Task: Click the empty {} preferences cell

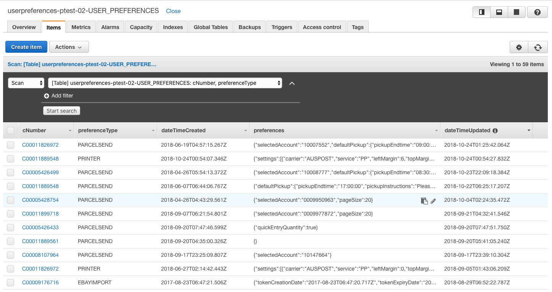Action: tap(255, 241)
